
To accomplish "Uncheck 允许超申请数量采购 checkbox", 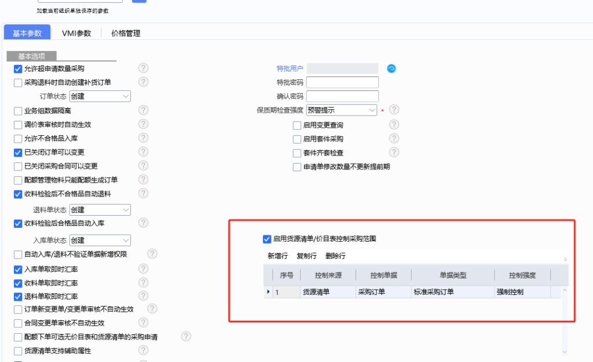I will tap(18, 69).
